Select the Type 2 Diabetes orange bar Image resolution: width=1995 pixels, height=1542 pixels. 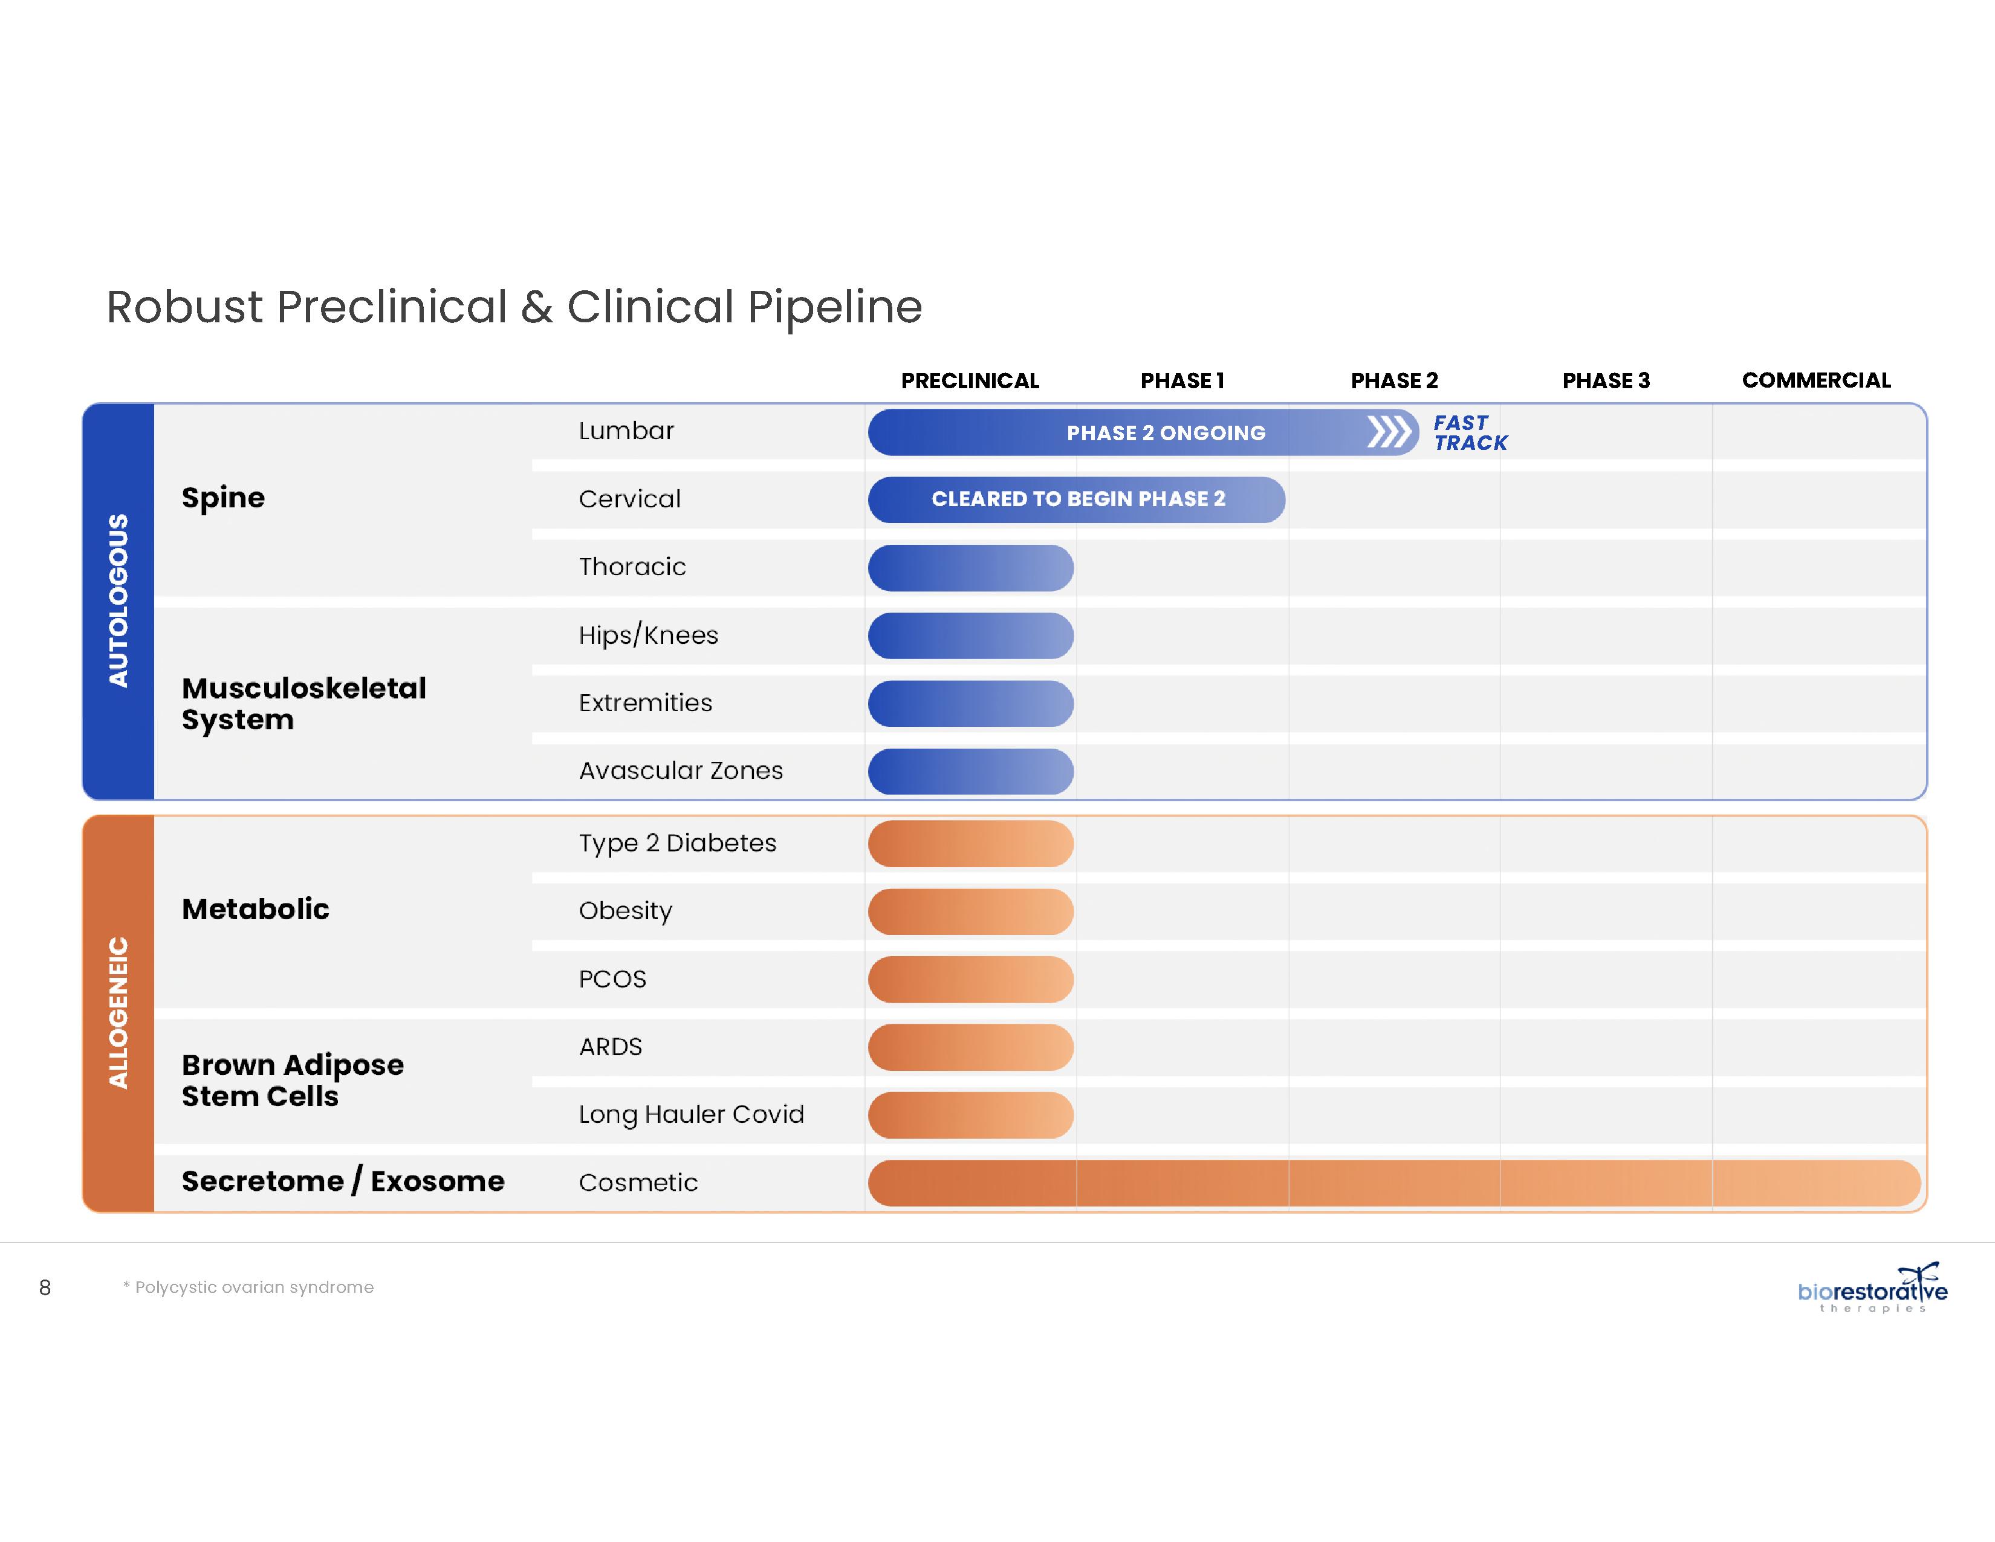pyautogui.click(x=970, y=843)
